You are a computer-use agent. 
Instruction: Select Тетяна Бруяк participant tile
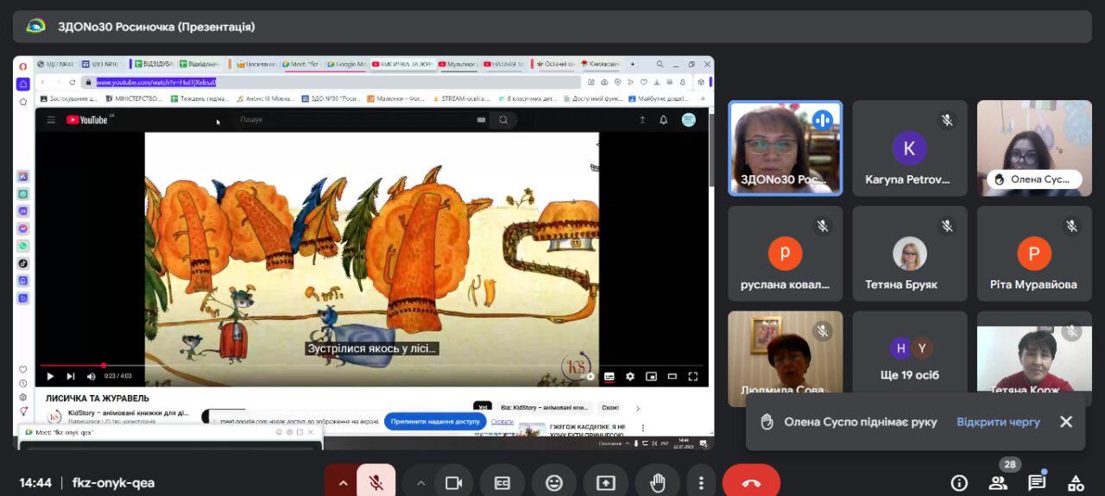click(910, 254)
